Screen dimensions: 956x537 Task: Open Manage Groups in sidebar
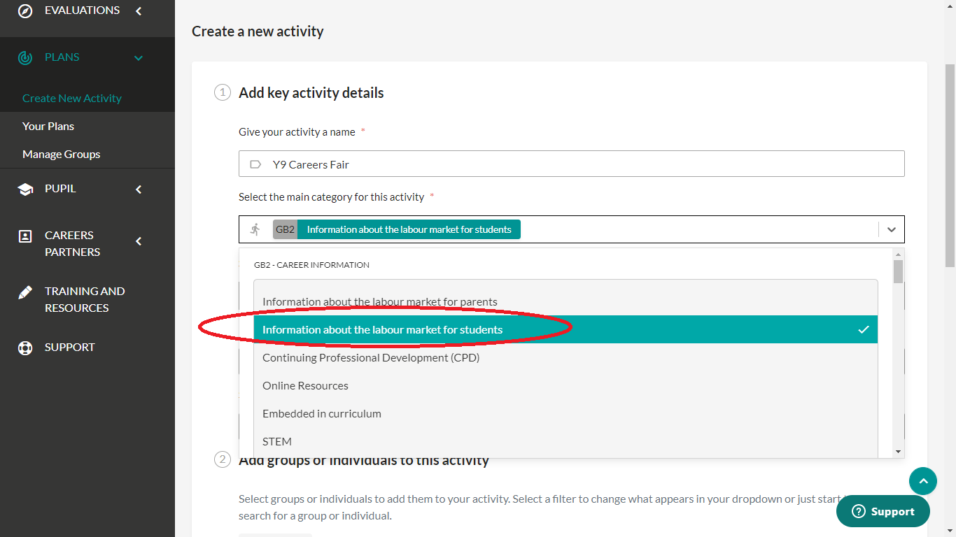[61, 154]
